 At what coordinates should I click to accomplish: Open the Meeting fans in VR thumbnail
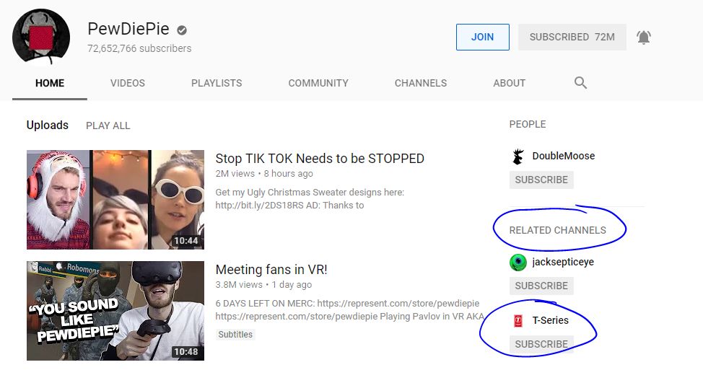pos(115,311)
